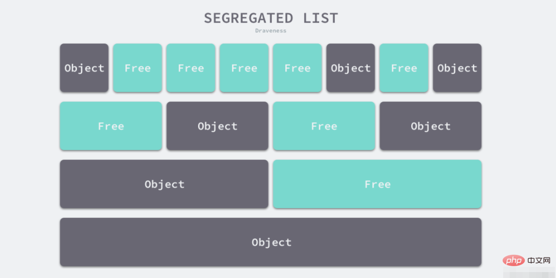556x278 pixels.
Task: Click the fourth block in the top row
Action: (244, 68)
